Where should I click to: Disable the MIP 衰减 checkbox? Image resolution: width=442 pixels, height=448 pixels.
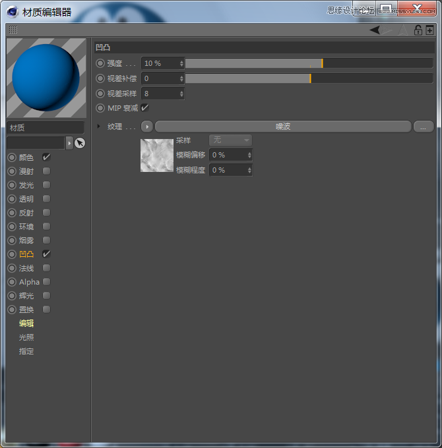(x=145, y=107)
